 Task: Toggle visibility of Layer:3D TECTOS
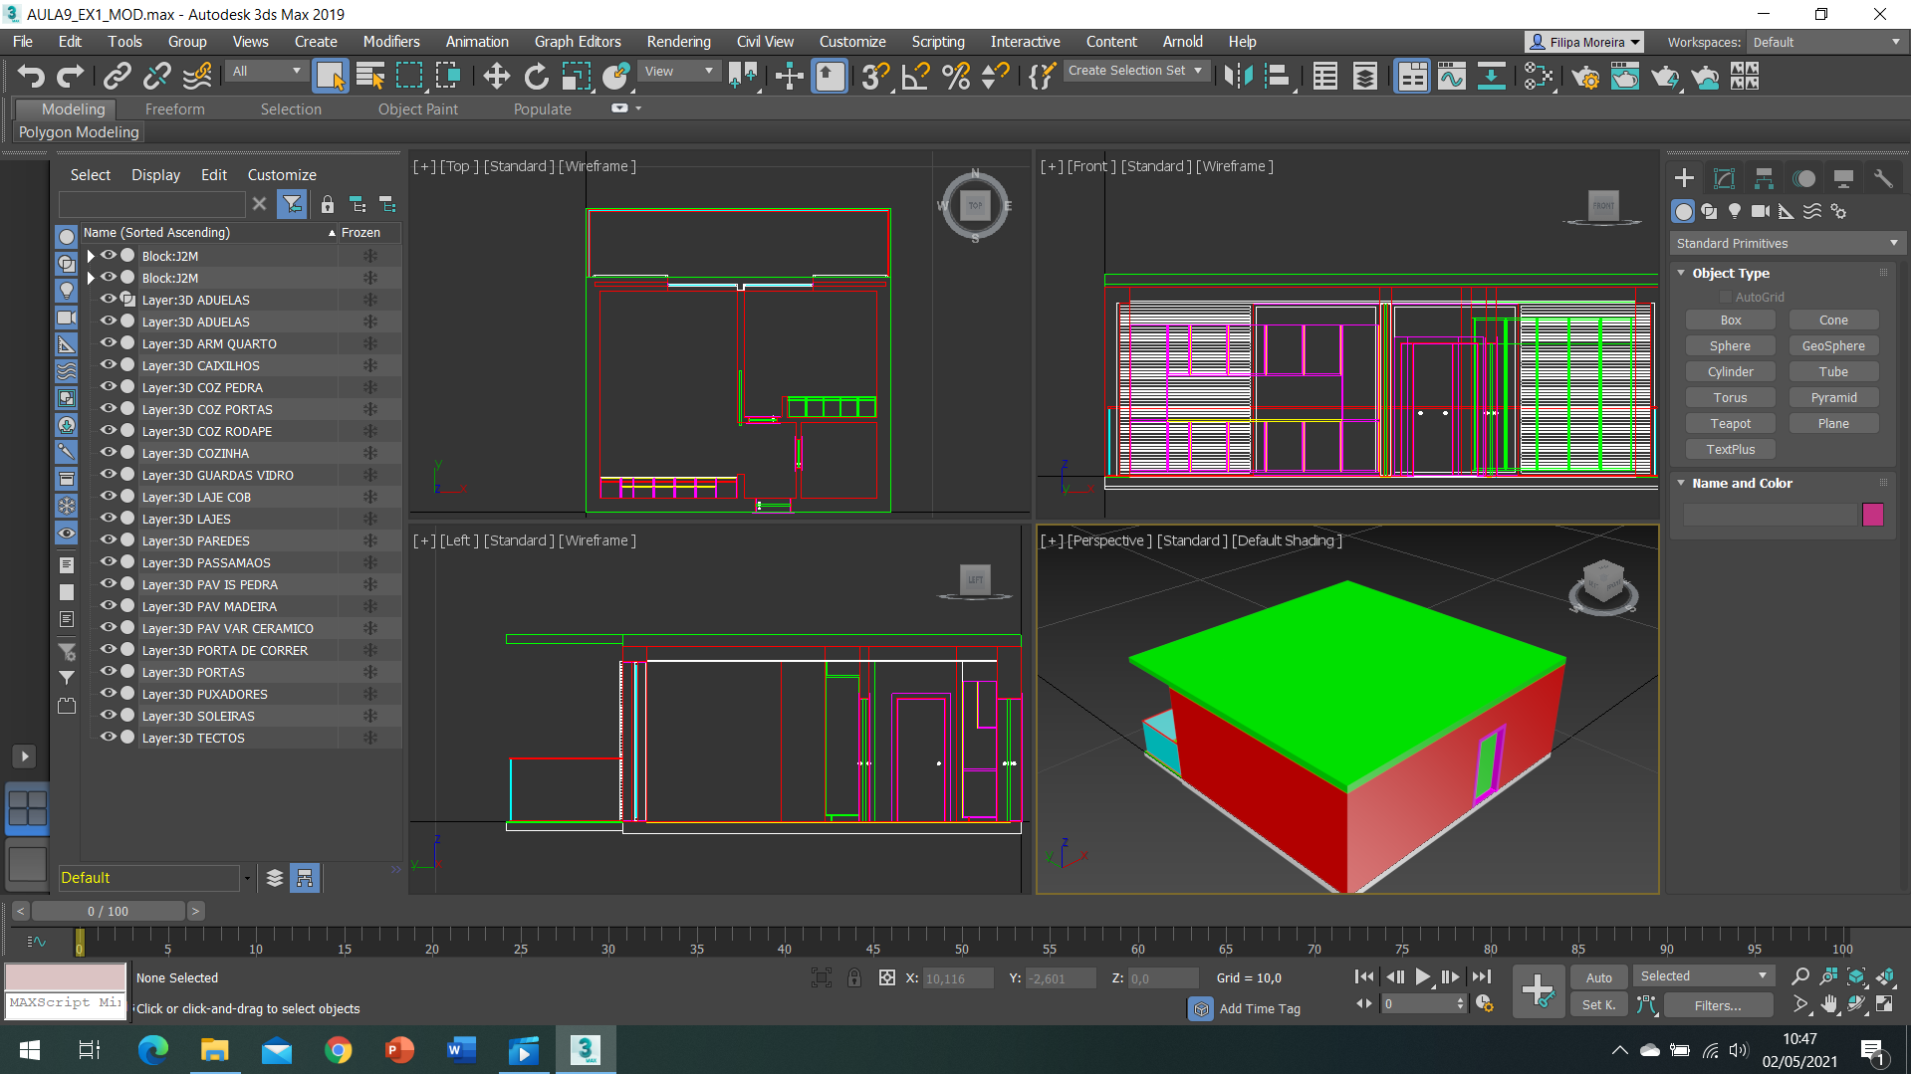point(109,738)
